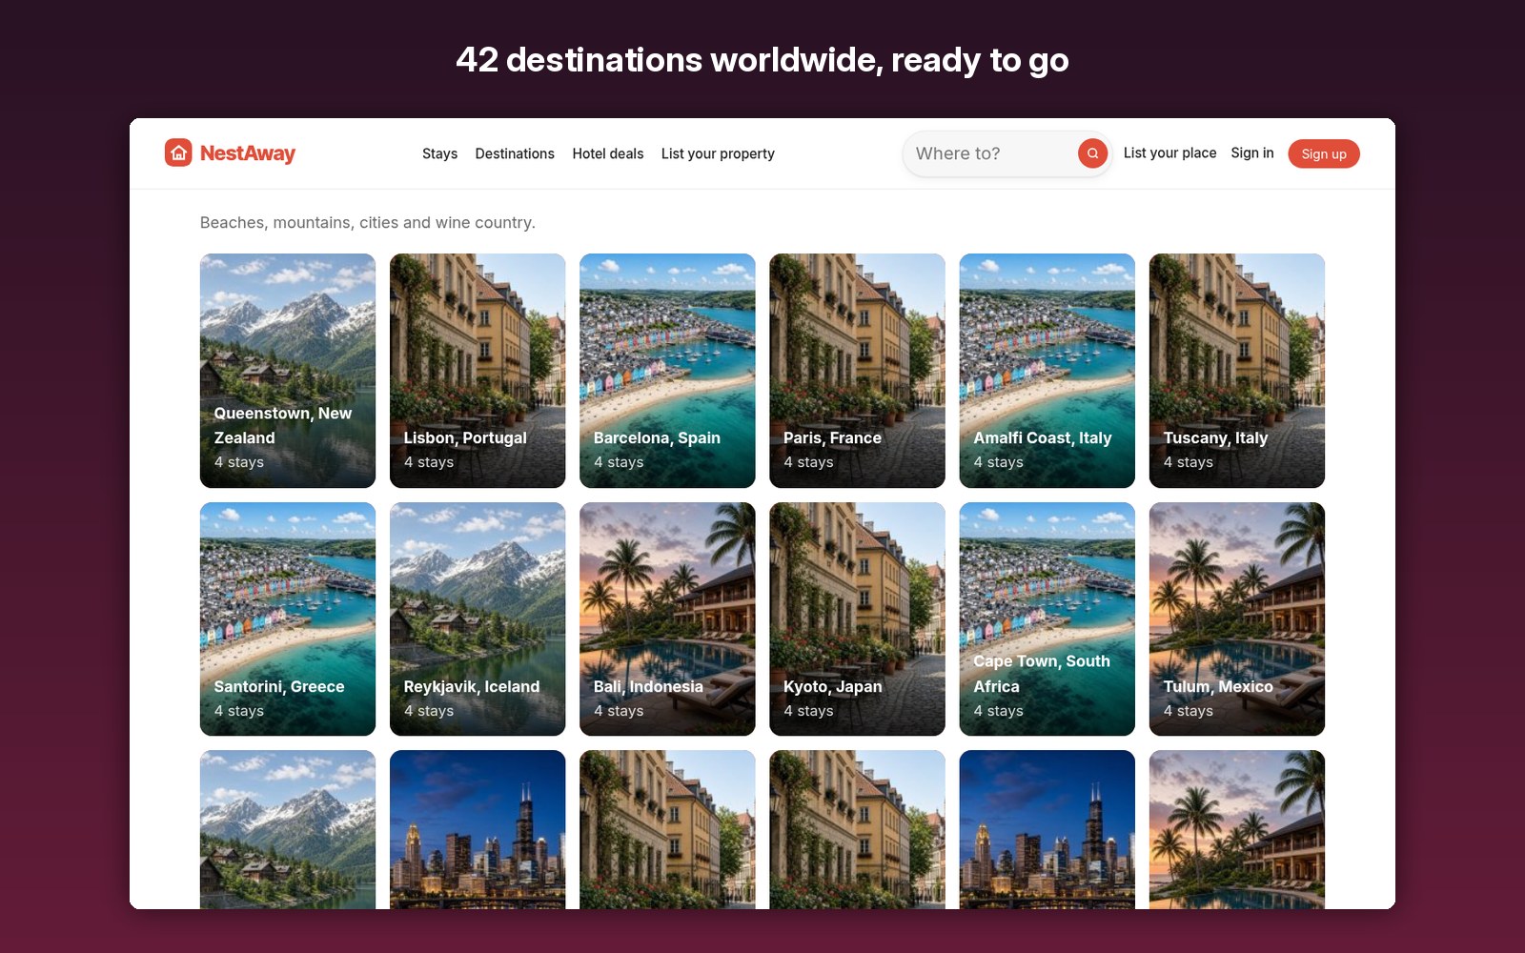Click the List your place link
Screen dimensions: 1525x953
point(1169,152)
